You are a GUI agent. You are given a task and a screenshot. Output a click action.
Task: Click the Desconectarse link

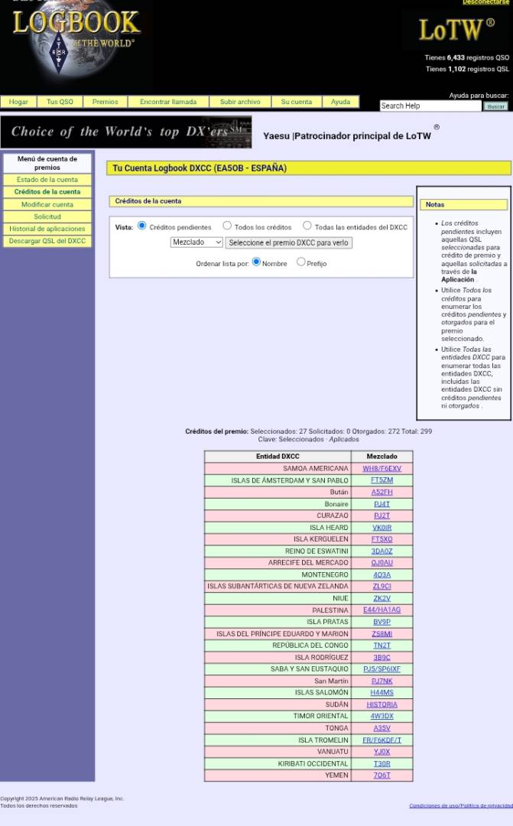(485, 2)
